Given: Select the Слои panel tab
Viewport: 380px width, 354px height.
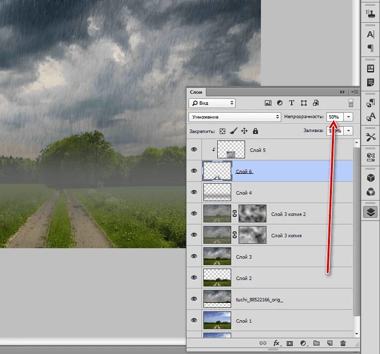Looking at the screenshot, I should click(x=196, y=92).
